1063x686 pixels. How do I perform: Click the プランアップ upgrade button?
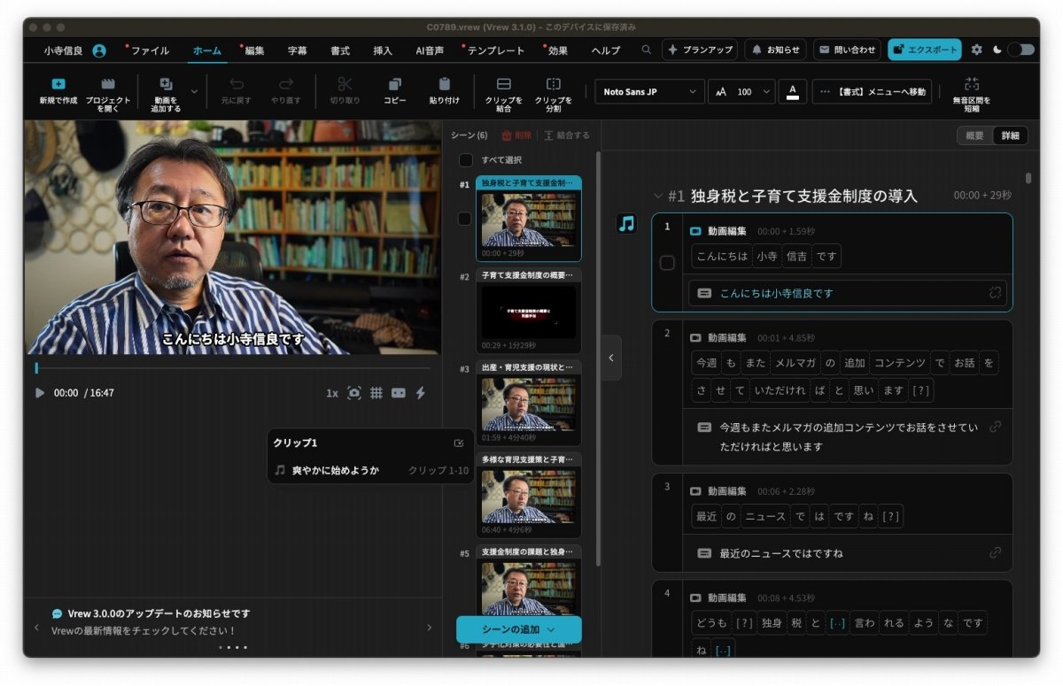point(700,50)
